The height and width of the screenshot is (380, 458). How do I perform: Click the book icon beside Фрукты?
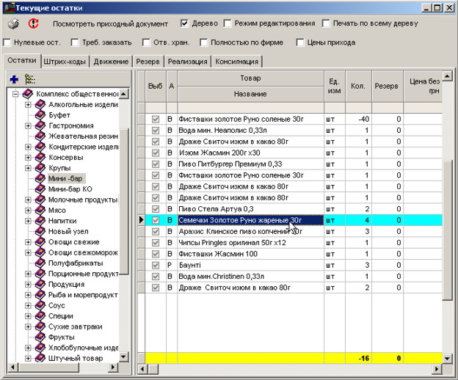pyautogui.click(x=40, y=337)
